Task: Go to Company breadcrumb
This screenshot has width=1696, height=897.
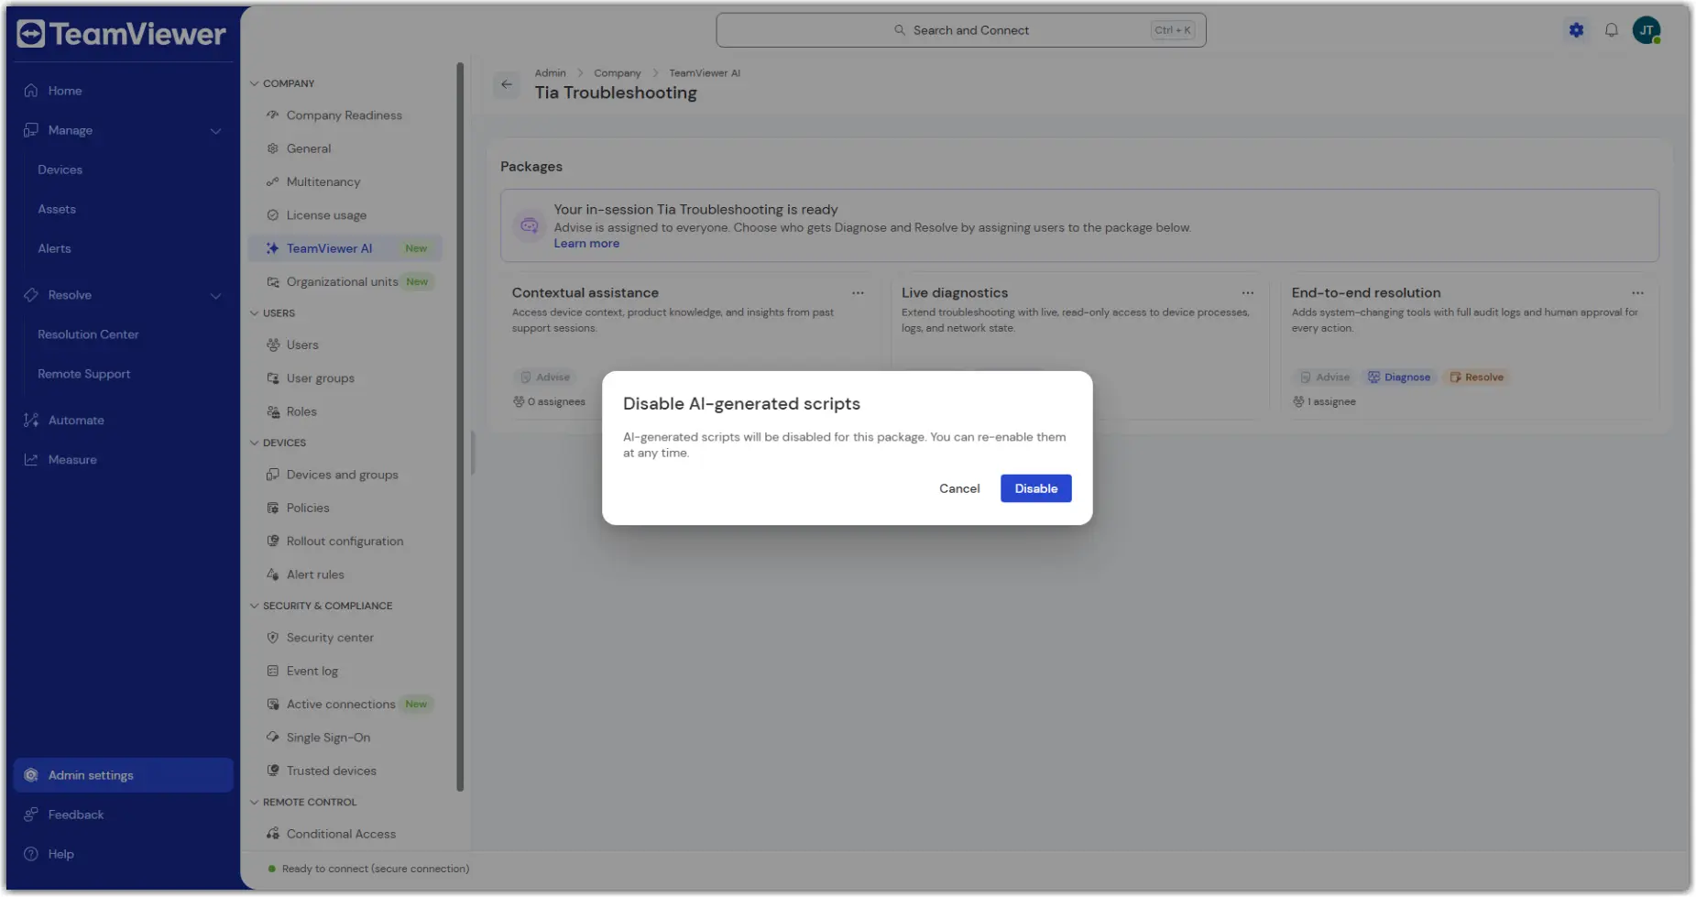Action: coord(617,73)
